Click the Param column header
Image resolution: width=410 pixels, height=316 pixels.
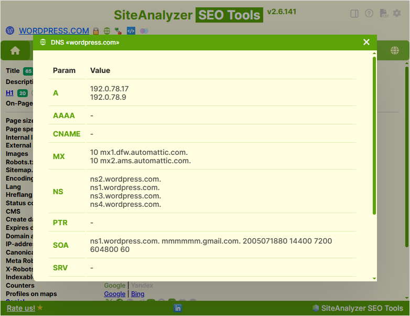coord(64,70)
